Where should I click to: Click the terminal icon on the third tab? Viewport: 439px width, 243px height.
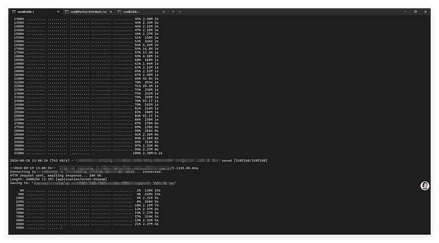(120, 11)
